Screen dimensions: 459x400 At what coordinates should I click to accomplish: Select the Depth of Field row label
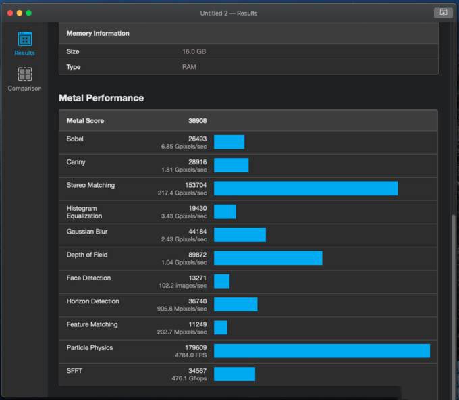[x=87, y=255]
